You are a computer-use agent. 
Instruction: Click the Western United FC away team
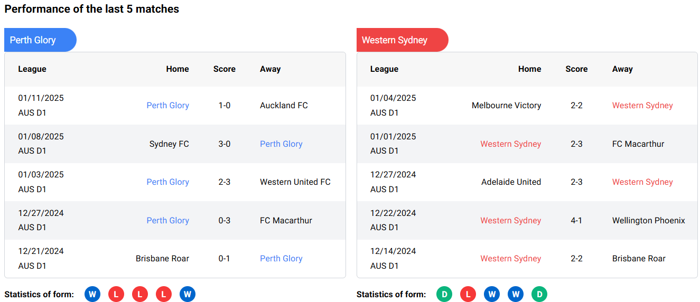coord(295,182)
